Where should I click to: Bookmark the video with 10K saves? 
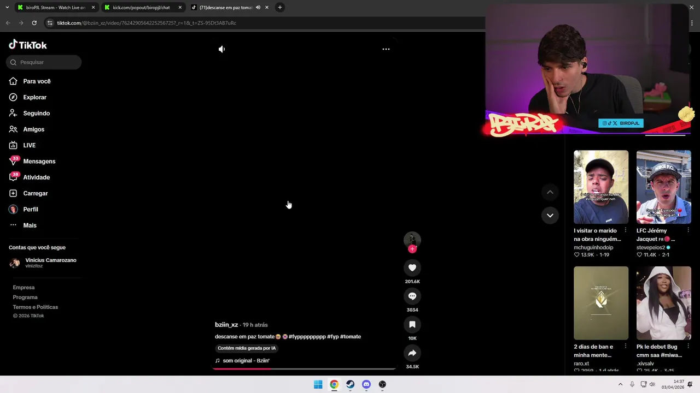click(x=412, y=324)
